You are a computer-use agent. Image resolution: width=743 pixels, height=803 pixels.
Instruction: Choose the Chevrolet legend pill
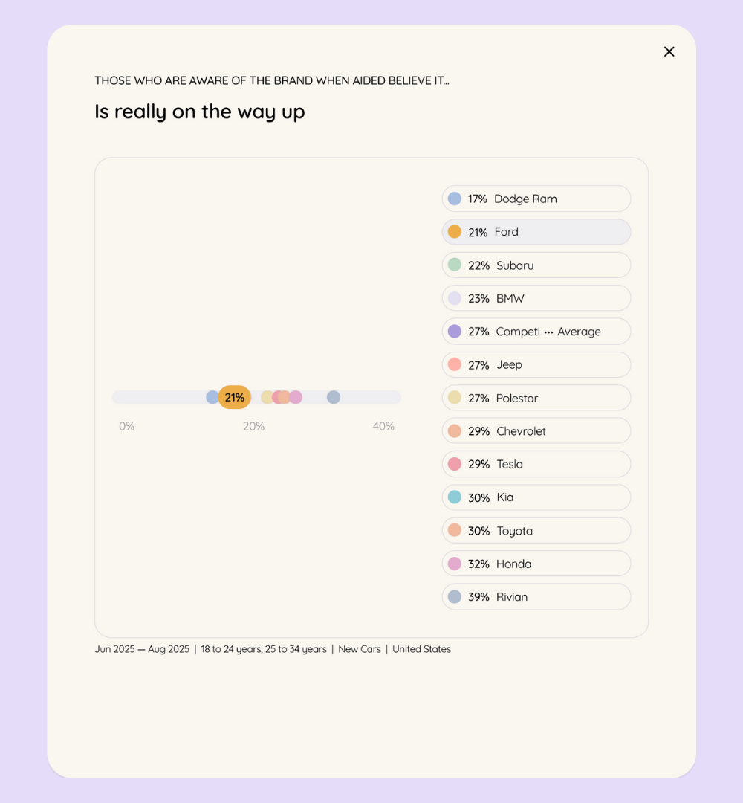pyautogui.click(x=536, y=430)
